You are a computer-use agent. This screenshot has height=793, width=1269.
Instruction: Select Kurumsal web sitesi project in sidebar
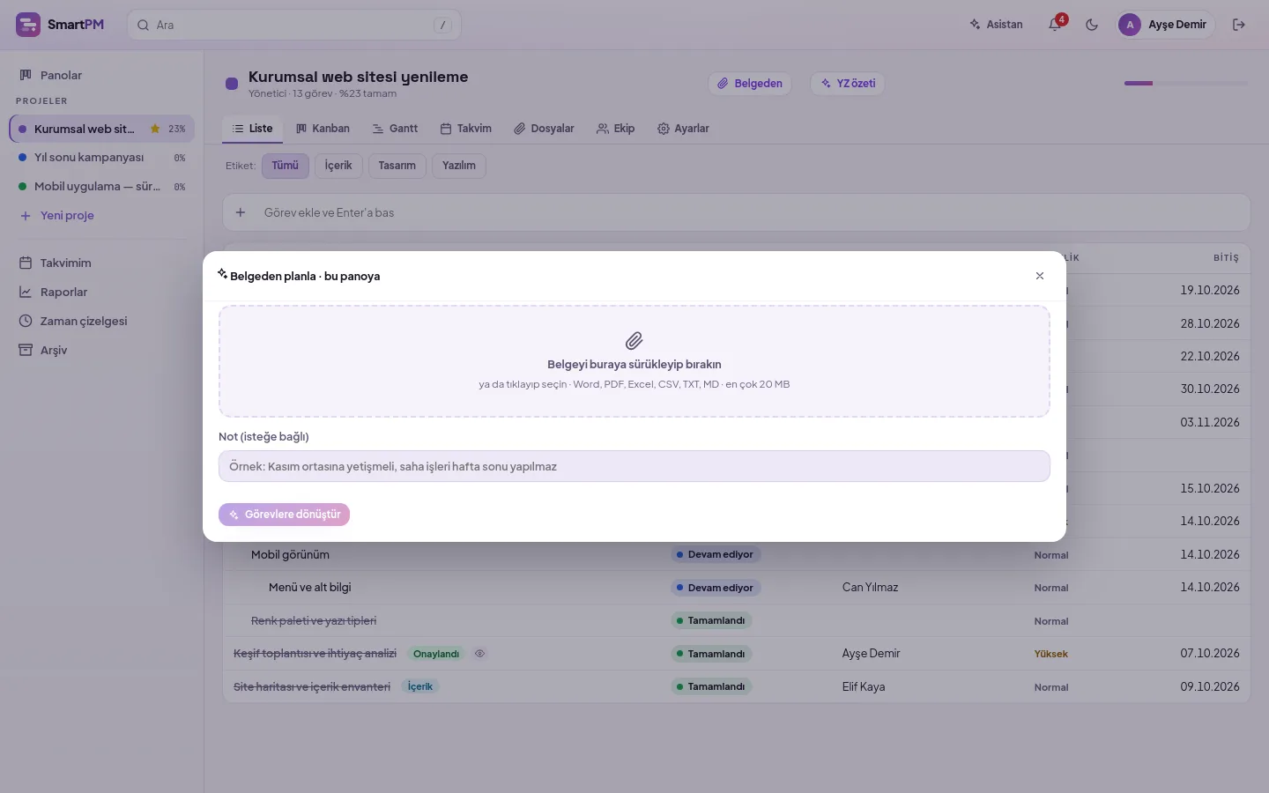(101, 129)
